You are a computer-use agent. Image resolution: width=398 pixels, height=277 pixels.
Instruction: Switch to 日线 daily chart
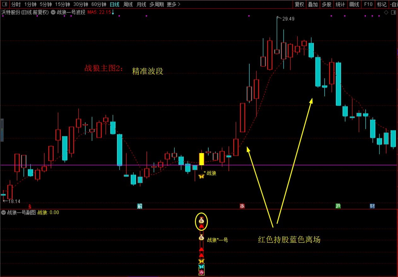[114, 4]
